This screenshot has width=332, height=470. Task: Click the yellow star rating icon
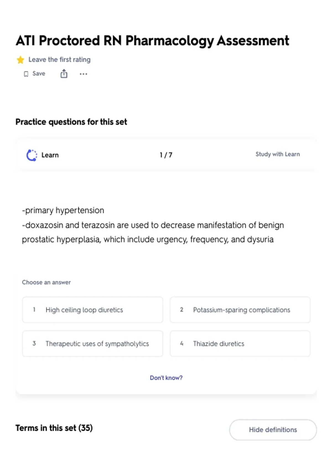pyautogui.click(x=20, y=60)
